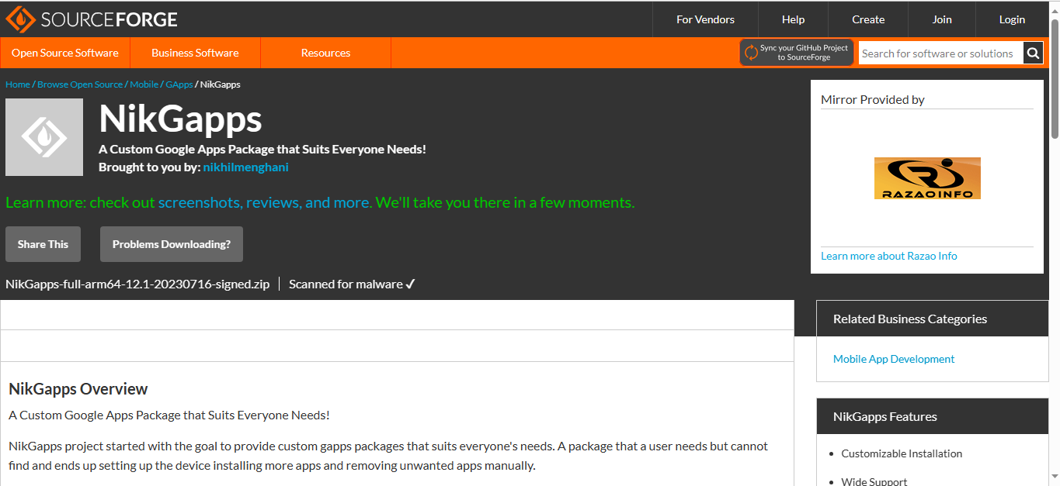1060x486 pixels.
Task: Click the search magnifier icon
Action: tap(1033, 53)
